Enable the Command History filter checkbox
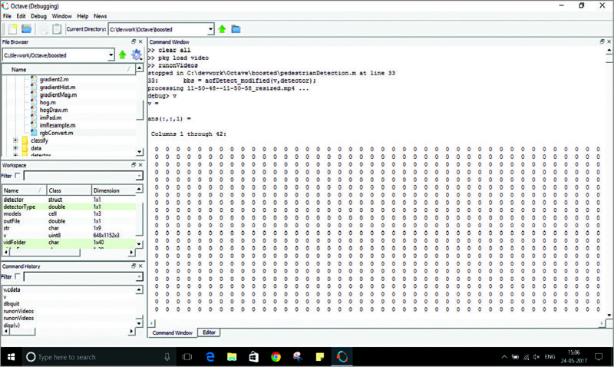 pyautogui.click(x=18, y=276)
